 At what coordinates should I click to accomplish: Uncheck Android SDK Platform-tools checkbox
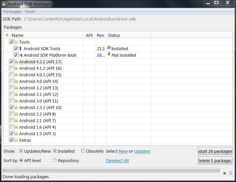pyautogui.click(x=16, y=55)
